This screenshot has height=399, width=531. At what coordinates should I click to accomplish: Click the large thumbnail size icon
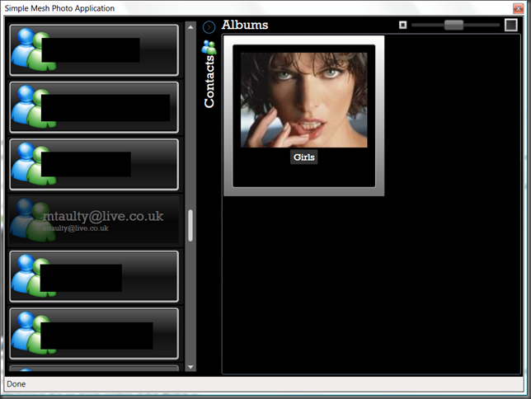pyautogui.click(x=511, y=25)
